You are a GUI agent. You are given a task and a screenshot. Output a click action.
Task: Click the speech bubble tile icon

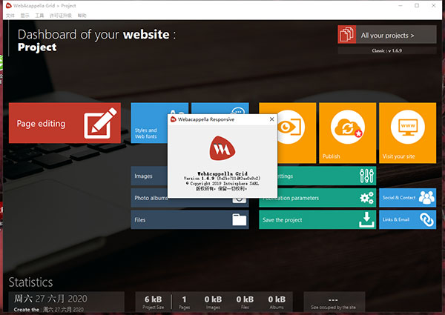point(238,111)
